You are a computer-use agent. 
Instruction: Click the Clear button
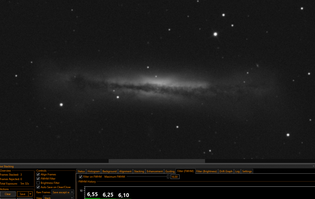pos(7,194)
